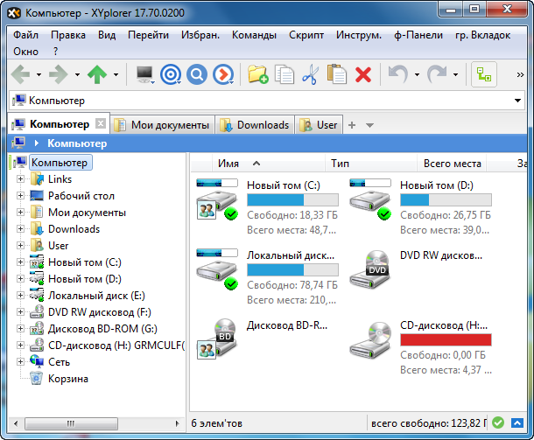Select DVD RW дисковод (F:) in tree
This screenshot has height=440, width=534.
pos(100,312)
